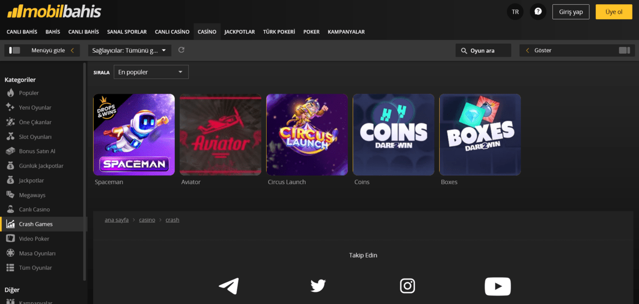Click the Spaceman title text
This screenshot has width=639, height=304.
(109, 182)
